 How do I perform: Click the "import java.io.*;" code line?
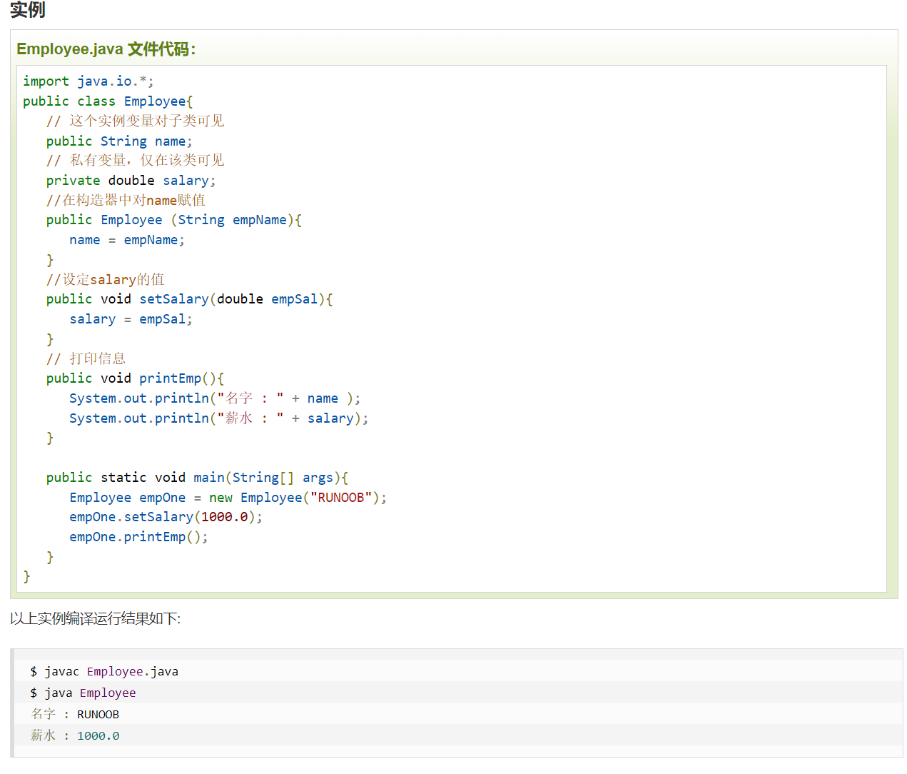pyautogui.click(x=88, y=81)
